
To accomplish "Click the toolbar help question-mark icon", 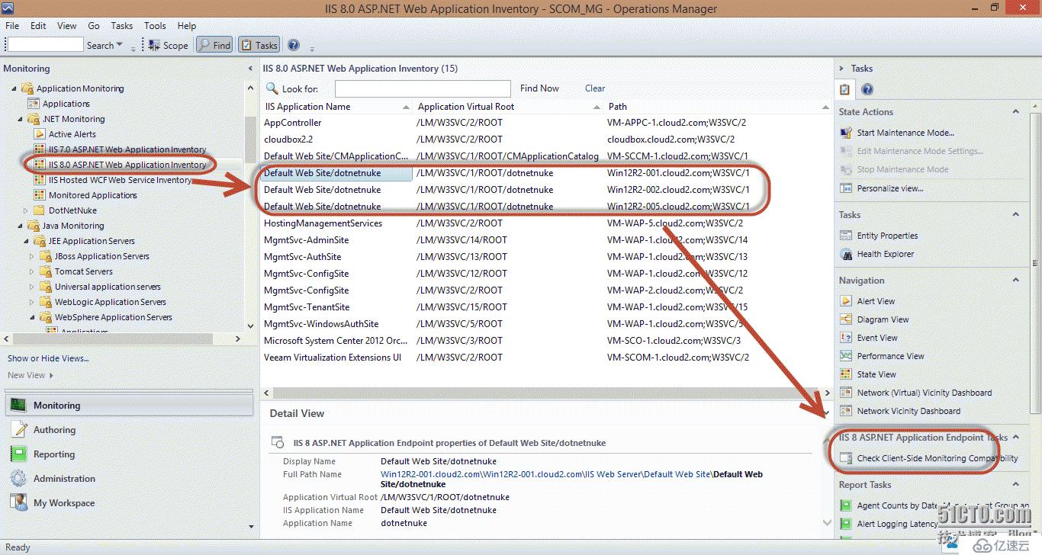I will pos(294,45).
